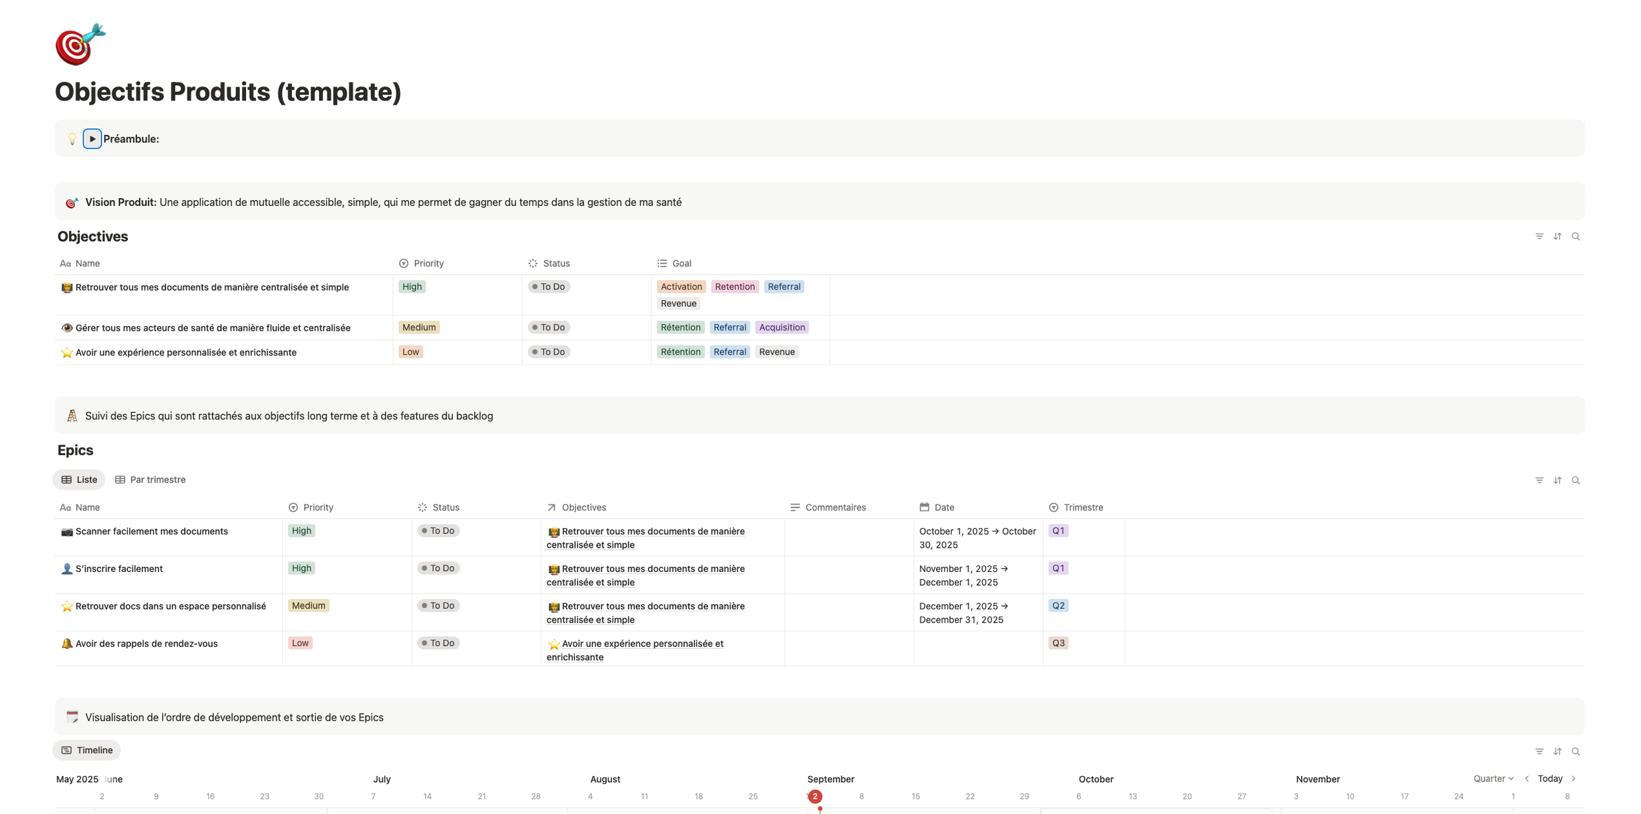Click the target dart page icon
This screenshot has height=814, width=1641.
(80, 45)
